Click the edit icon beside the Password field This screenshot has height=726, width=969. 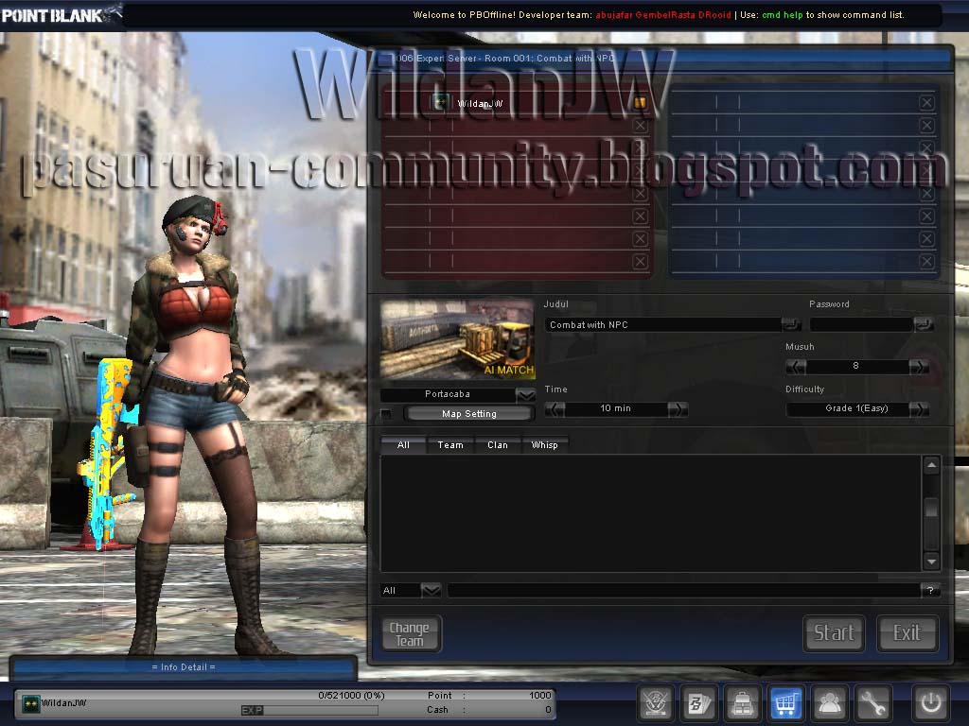(923, 324)
